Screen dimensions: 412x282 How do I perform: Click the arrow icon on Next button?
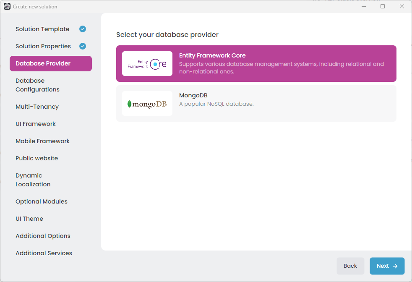click(395, 266)
